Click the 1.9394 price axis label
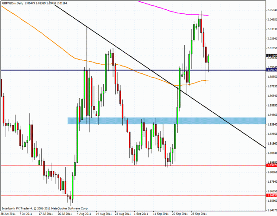 (272, 125)
